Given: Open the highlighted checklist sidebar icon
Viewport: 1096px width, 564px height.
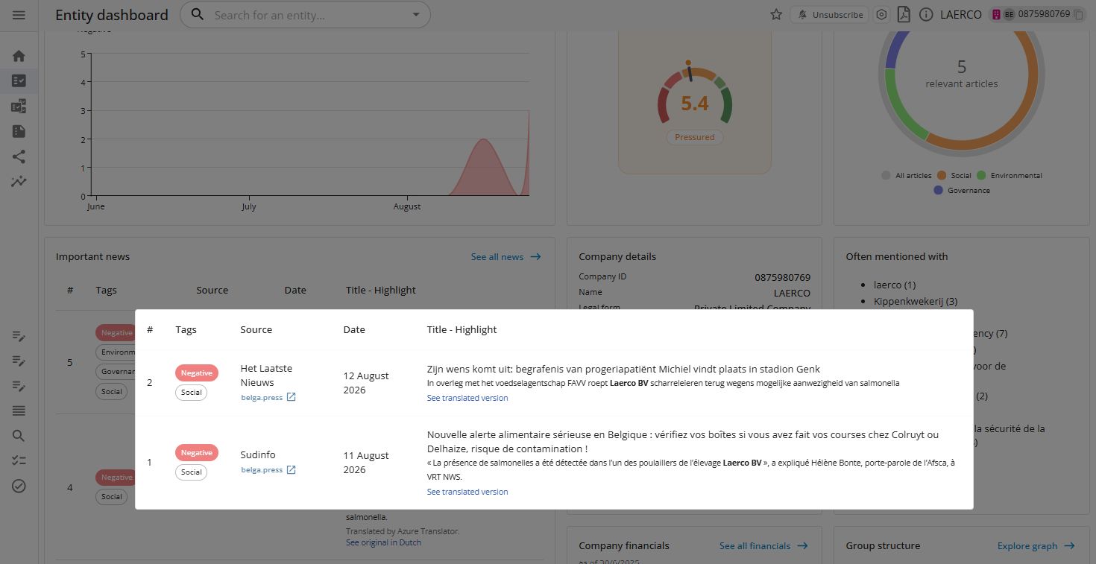Looking at the screenshot, I should [x=19, y=80].
